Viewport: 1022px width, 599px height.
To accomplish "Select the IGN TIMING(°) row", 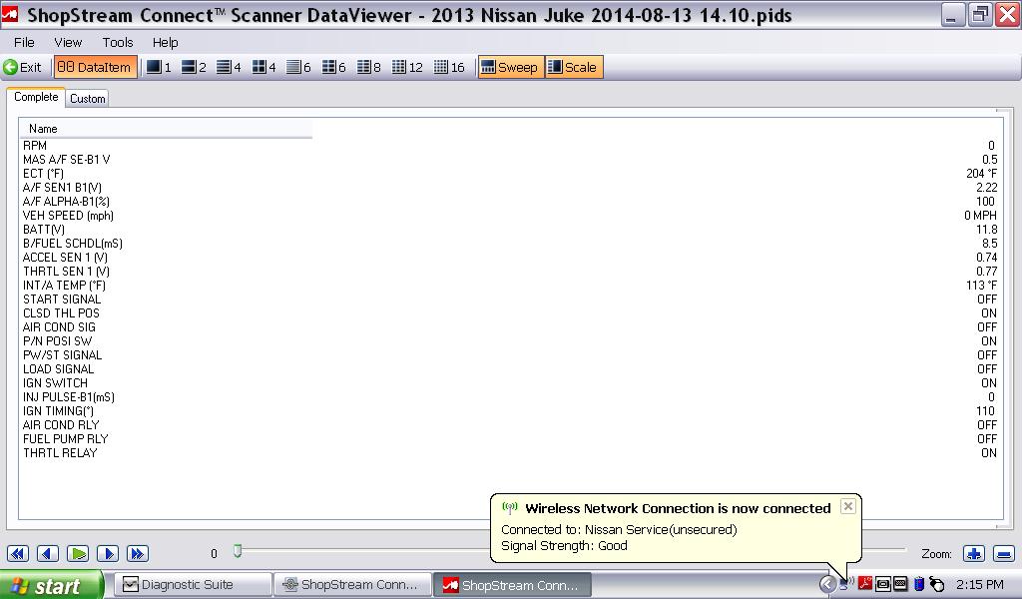I will click(x=510, y=411).
